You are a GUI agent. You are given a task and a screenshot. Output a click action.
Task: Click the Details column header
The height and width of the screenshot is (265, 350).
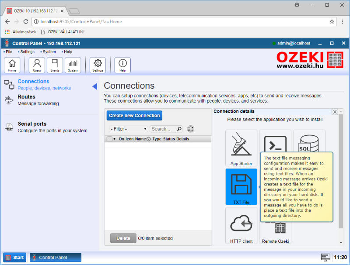183,139
